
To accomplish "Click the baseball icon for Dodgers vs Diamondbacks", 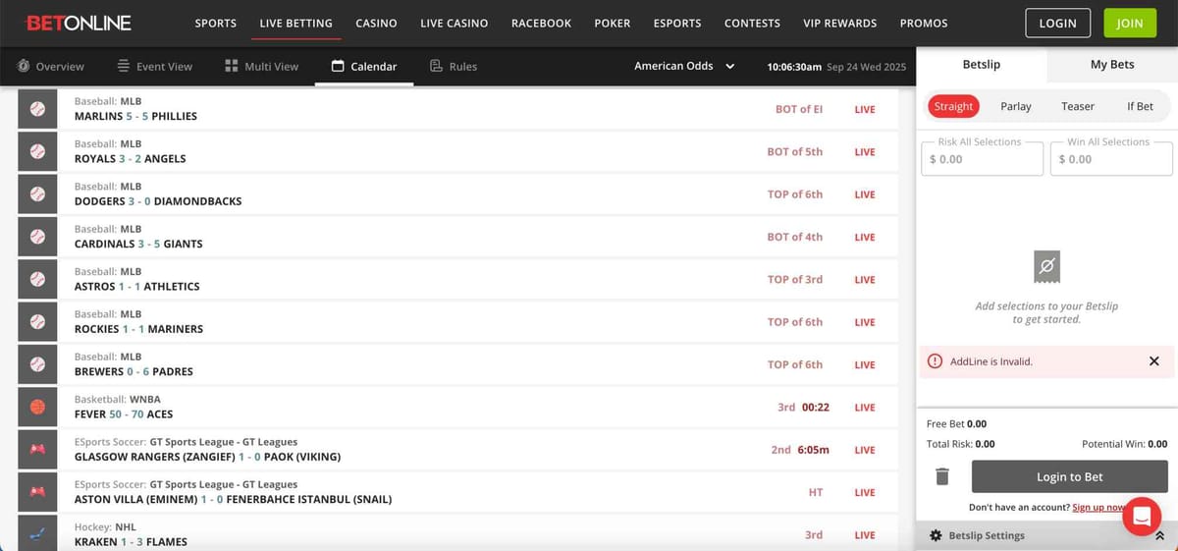I will click(x=37, y=194).
